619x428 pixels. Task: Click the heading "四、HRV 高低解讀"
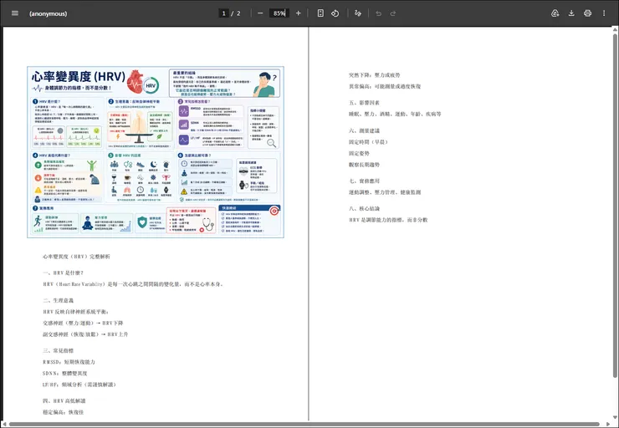click(x=64, y=400)
